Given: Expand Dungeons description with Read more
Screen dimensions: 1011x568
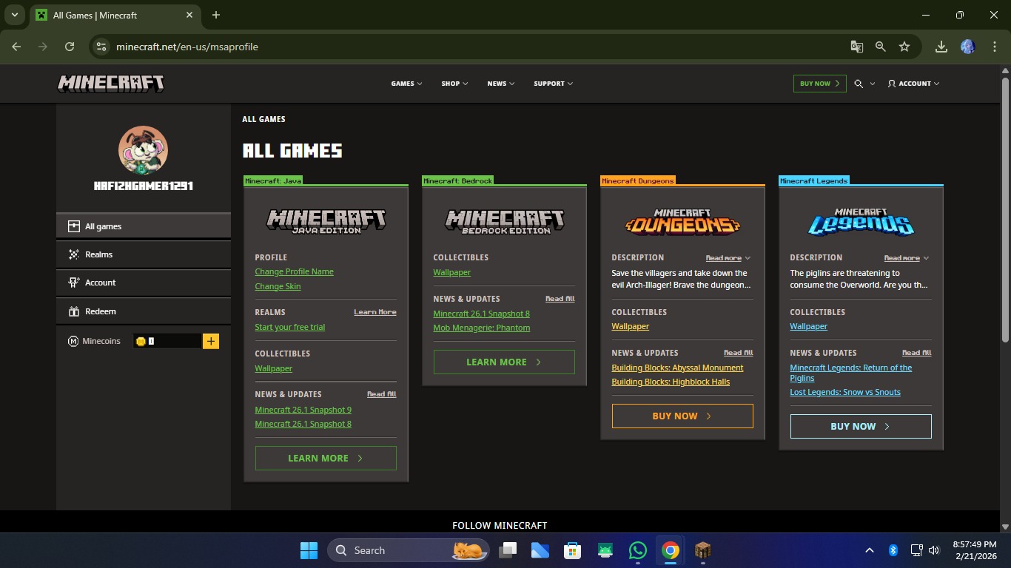Looking at the screenshot, I should coord(728,258).
